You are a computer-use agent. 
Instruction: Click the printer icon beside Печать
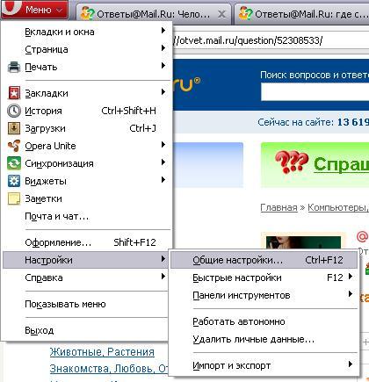tap(14, 67)
